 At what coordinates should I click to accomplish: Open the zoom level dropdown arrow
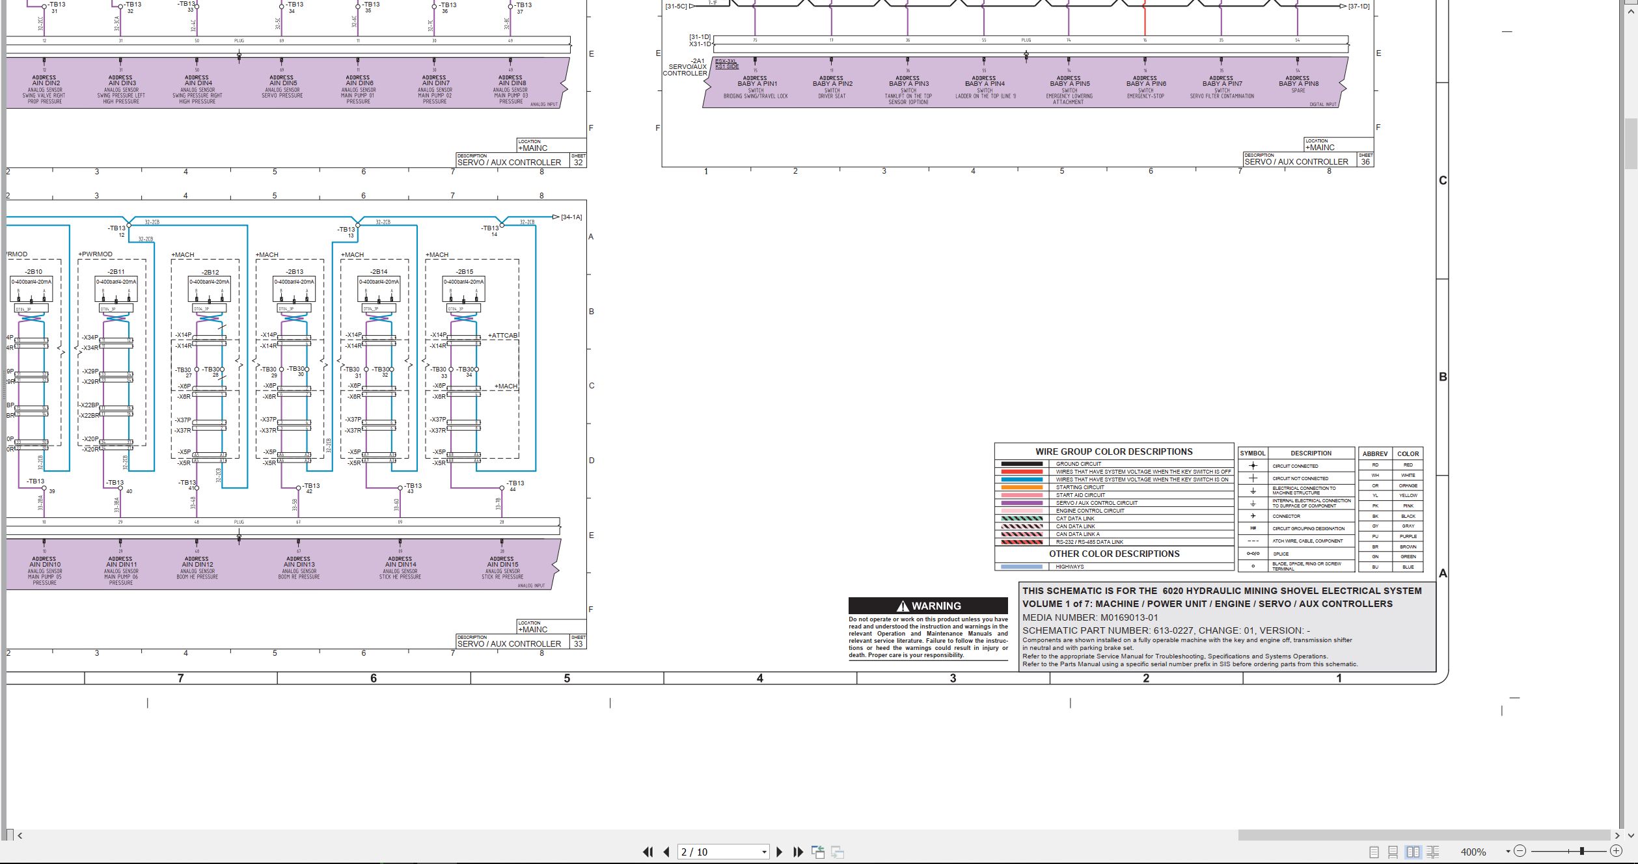(x=1508, y=852)
